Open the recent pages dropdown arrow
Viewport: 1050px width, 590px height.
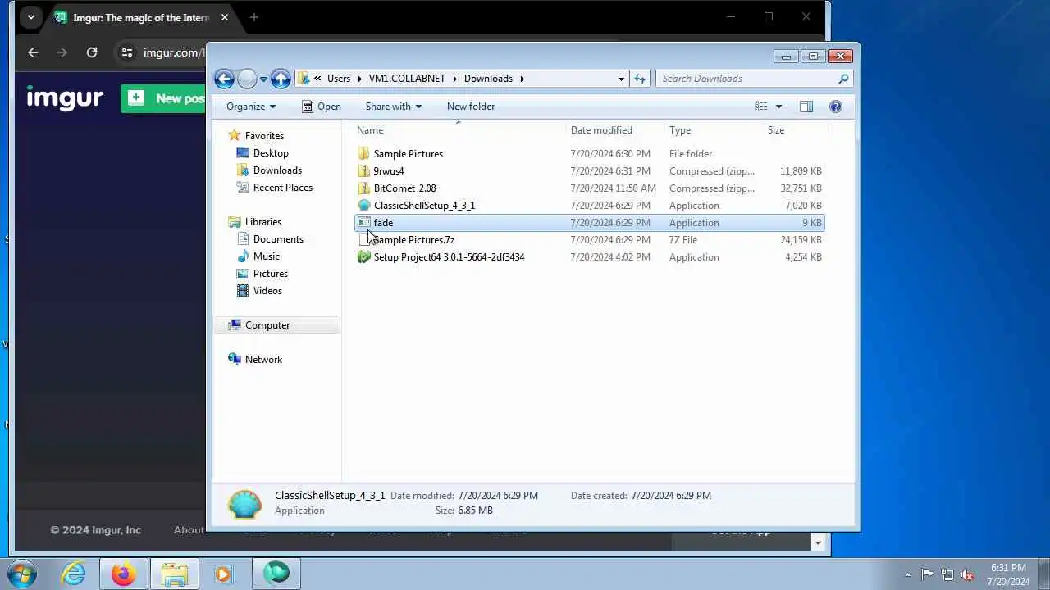(263, 79)
